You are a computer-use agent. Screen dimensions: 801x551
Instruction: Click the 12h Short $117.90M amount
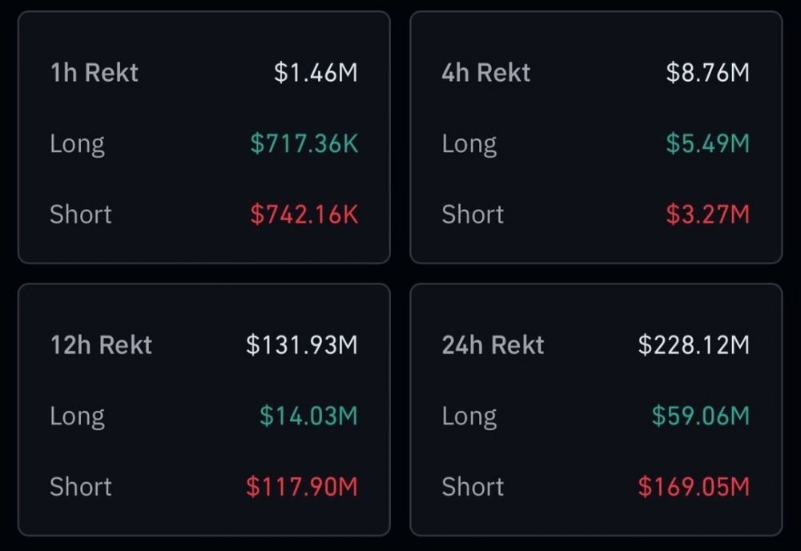301,486
